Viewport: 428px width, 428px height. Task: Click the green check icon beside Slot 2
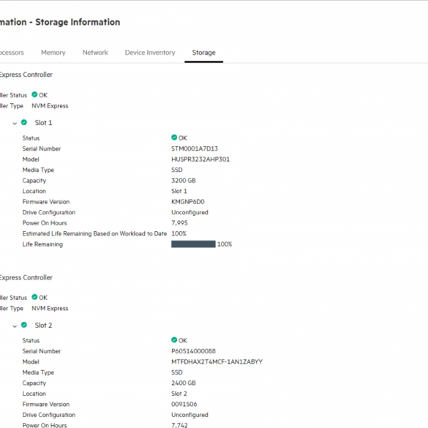[24, 325]
